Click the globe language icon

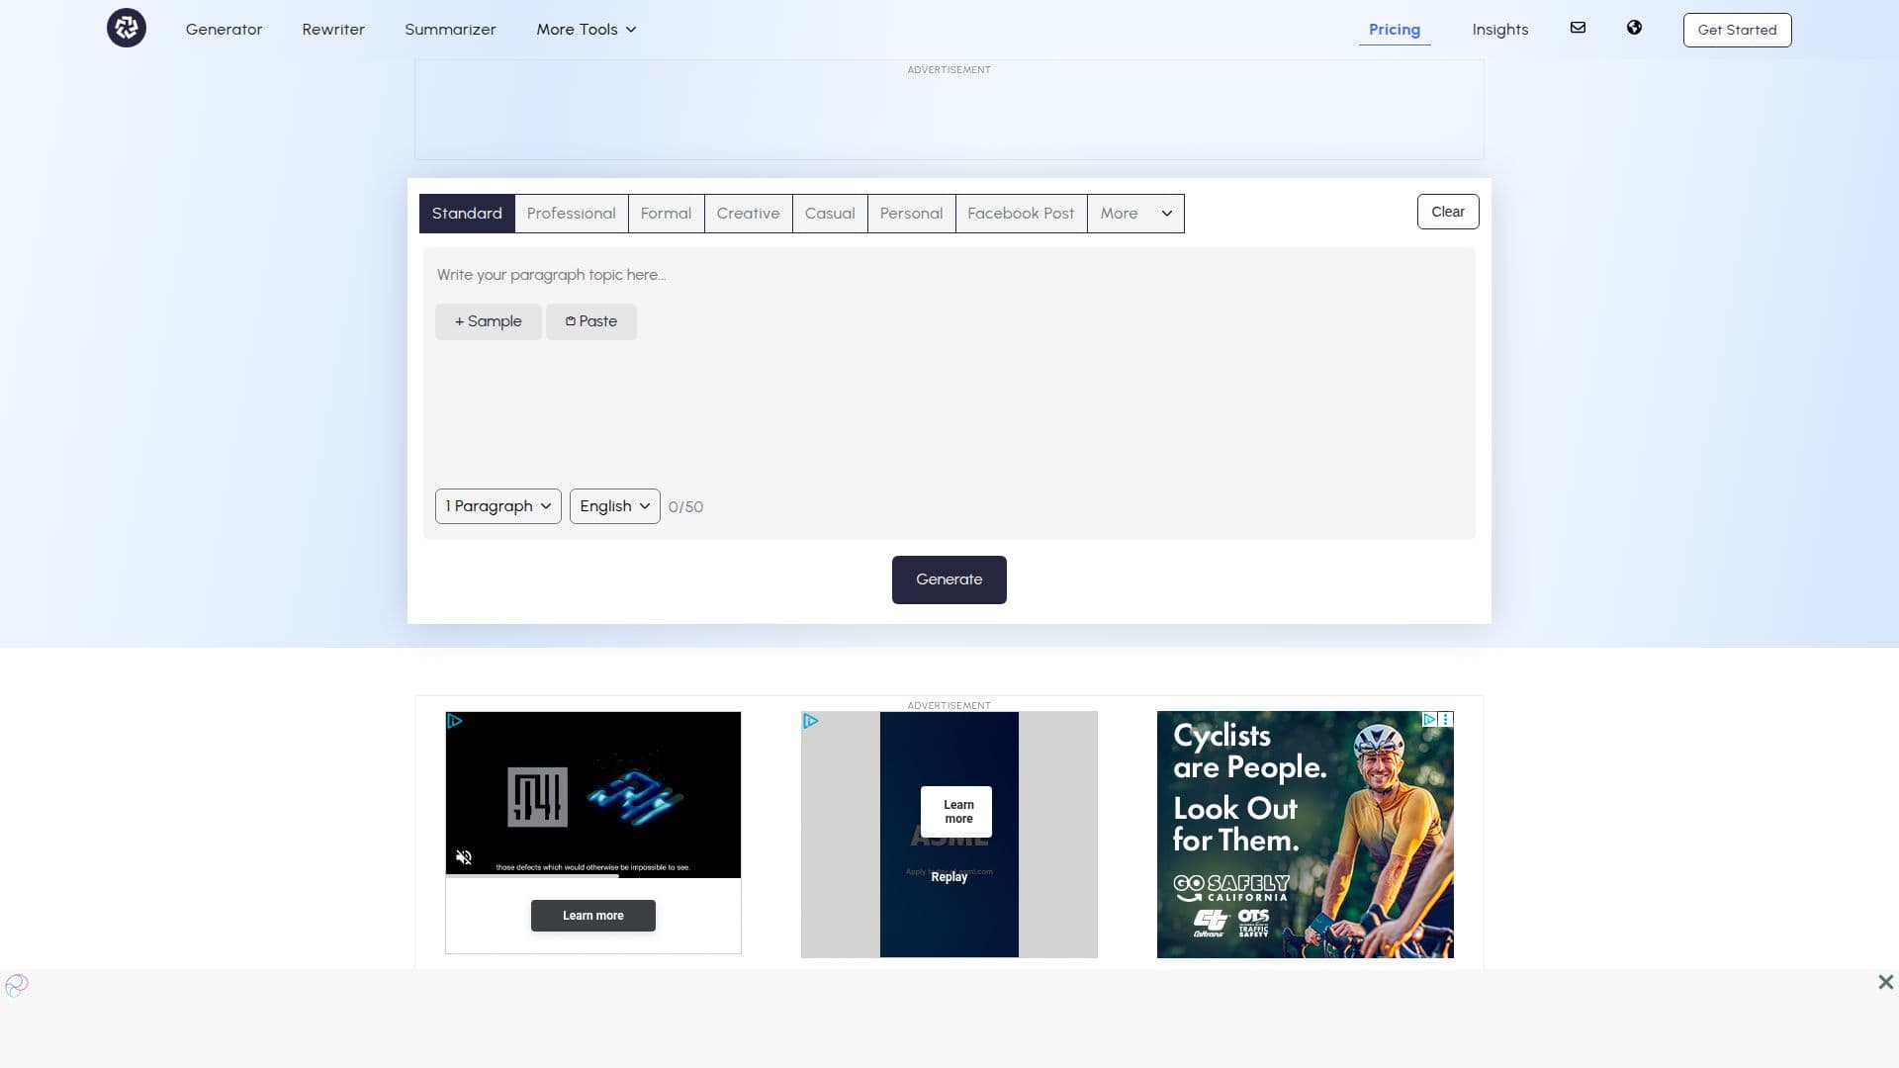pyautogui.click(x=1634, y=28)
